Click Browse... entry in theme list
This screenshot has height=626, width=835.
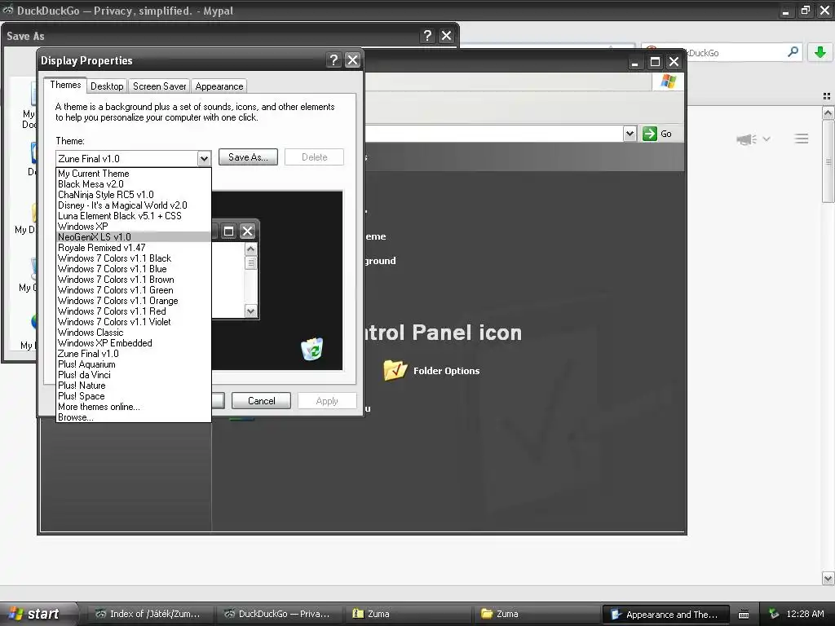(133, 418)
